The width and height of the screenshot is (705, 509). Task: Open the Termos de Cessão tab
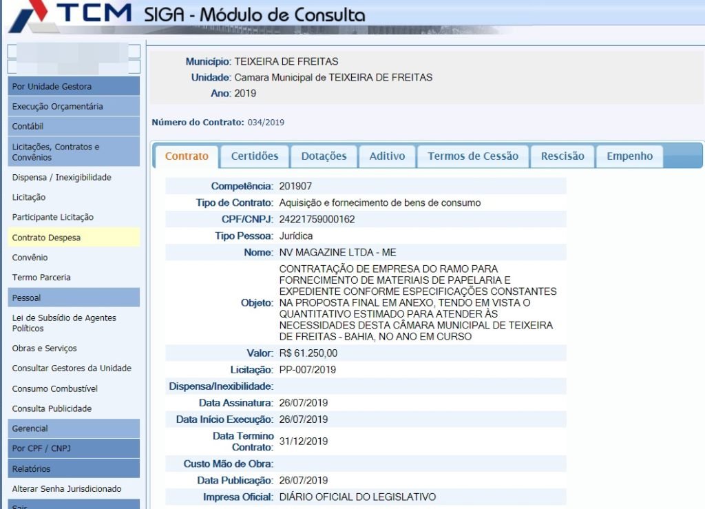coord(472,156)
